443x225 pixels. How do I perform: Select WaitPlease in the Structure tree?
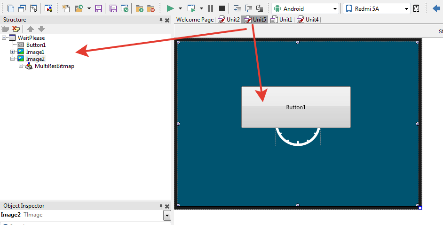click(x=31, y=38)
